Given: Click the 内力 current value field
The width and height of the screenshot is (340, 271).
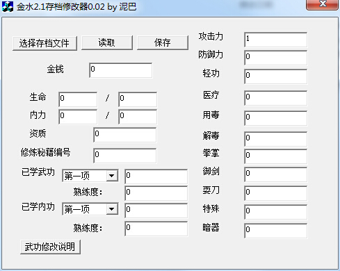Looking at the screenshot, I should (78, 117).
